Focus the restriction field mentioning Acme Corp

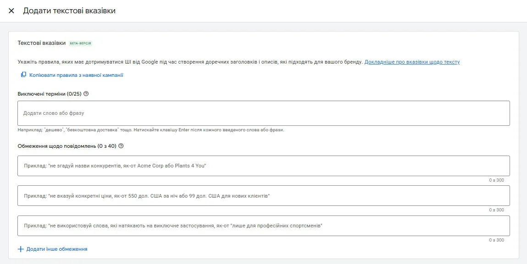(263, 166)
